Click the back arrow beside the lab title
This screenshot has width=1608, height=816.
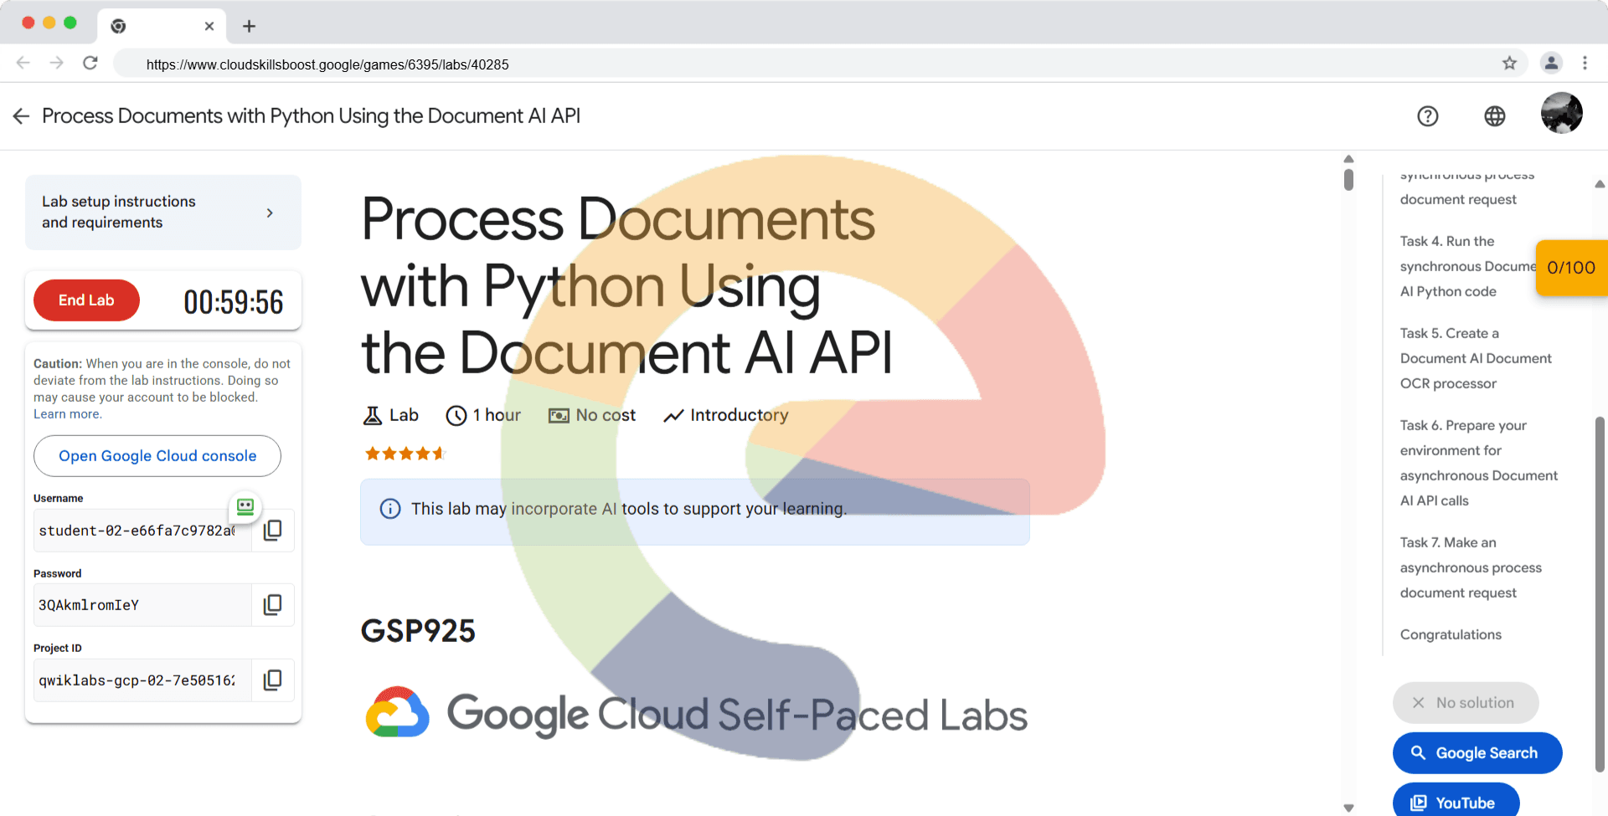(22, 116)
